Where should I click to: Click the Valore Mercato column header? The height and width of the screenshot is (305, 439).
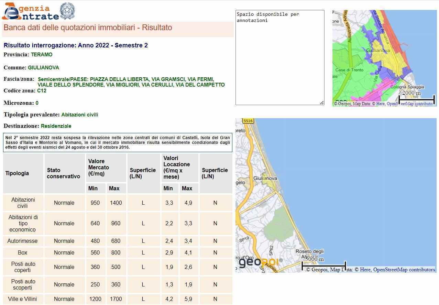click(x=99, y=167)
